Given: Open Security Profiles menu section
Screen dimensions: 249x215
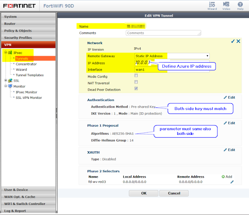Looking at the screenshot, I should pyautogui.click(x=28, y=38).
